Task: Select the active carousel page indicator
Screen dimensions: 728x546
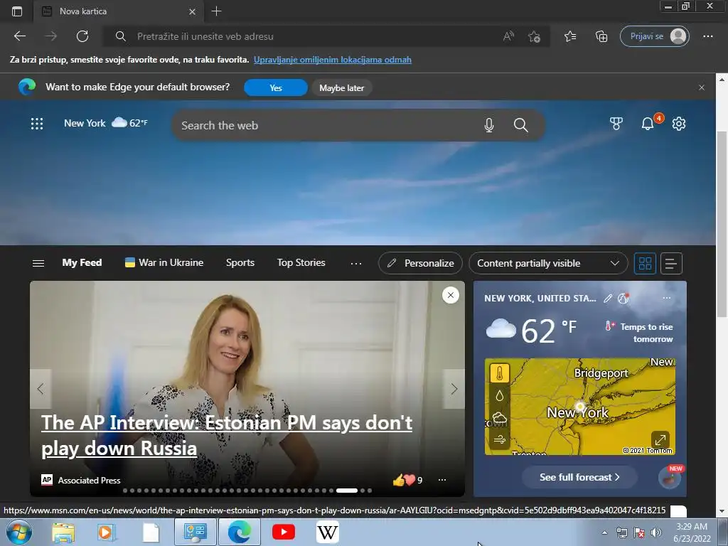Action: (347, 491)
